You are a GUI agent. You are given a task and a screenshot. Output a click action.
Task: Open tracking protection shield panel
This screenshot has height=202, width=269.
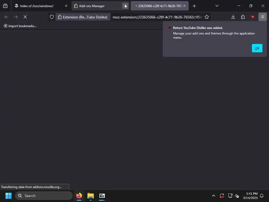coord(52,17)
